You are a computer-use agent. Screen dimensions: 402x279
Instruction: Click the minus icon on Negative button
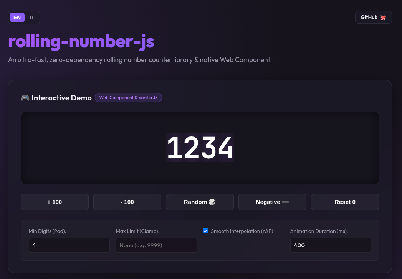click(285, 202)
